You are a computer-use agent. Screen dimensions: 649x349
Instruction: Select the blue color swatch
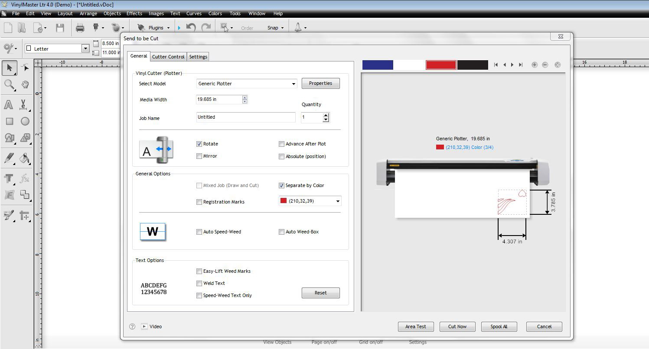[378, 65]
